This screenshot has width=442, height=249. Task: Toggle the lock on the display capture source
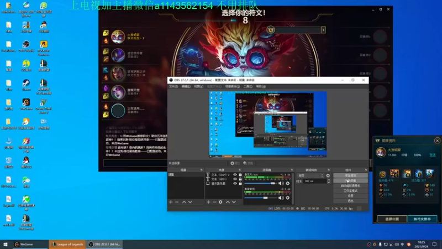coord(240,184)
